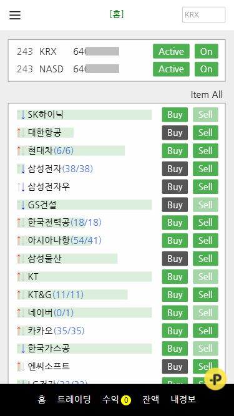Switch to the 트레이딩 tab
The width and height of the screenshot is (234, 416).
point(74,399)
